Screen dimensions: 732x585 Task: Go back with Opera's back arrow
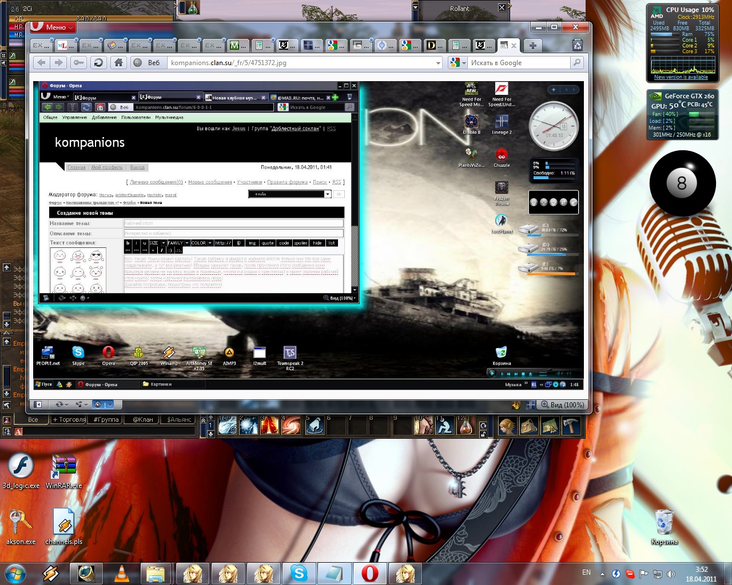tap(41, 62)
